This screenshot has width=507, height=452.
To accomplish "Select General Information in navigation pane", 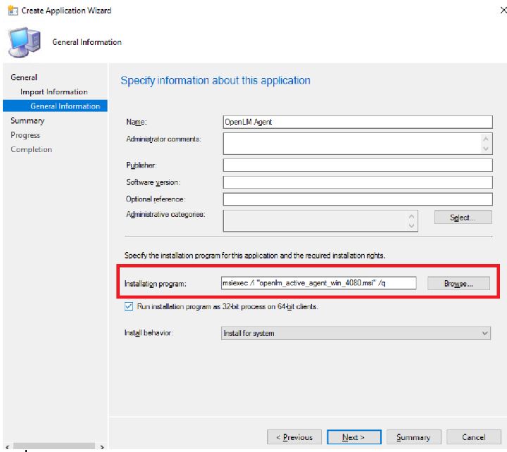I will click(64, 106).
